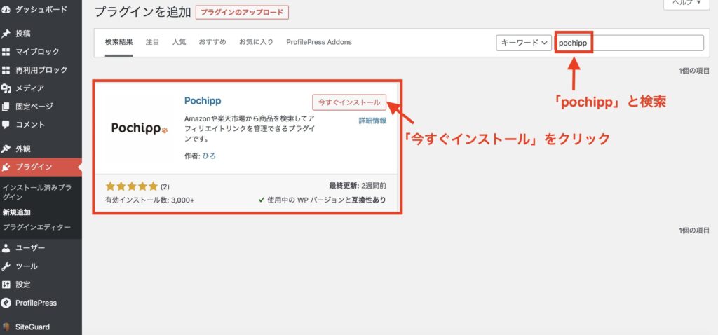Screen dimensions: 718x335
Task: Open 設定 menu item
Action: point(23,285)
